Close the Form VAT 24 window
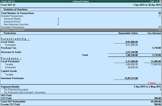 tap(160, 1)
